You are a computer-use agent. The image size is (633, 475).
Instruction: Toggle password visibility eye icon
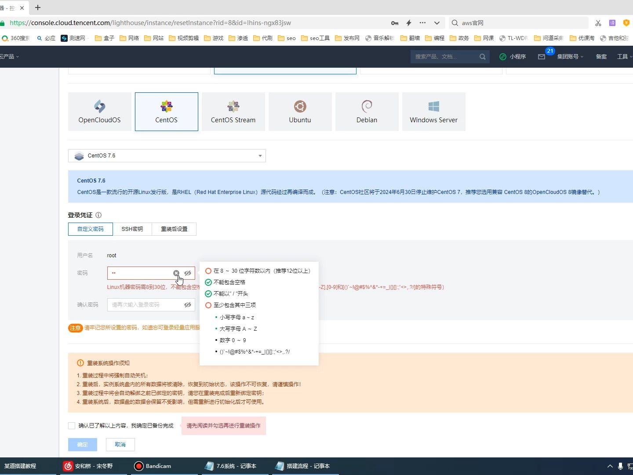[188, 273]
